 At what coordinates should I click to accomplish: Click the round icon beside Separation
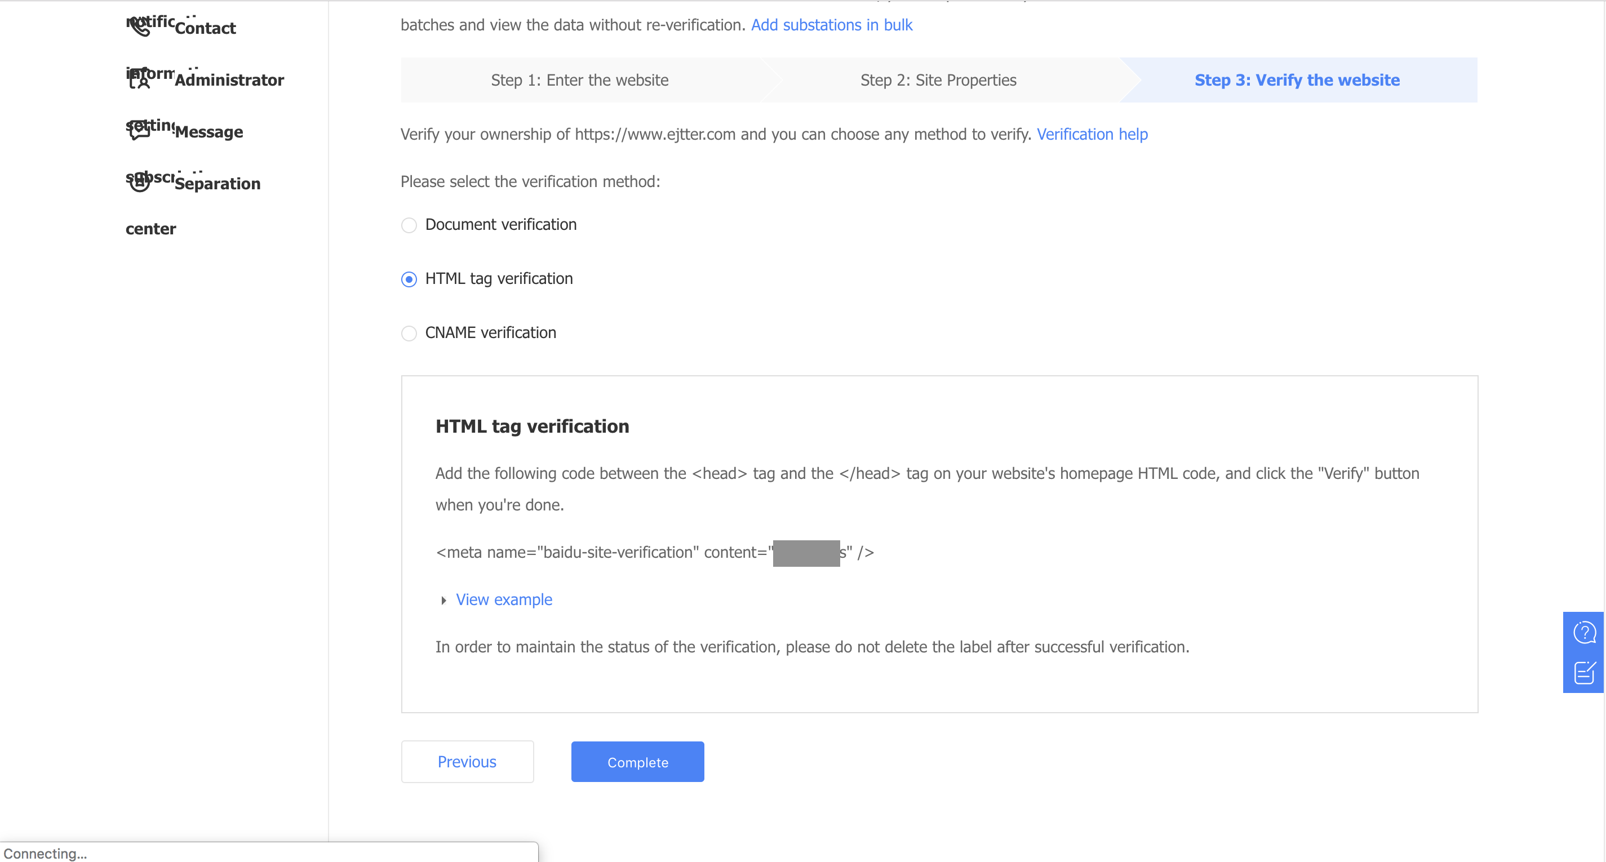pos(140,182)
